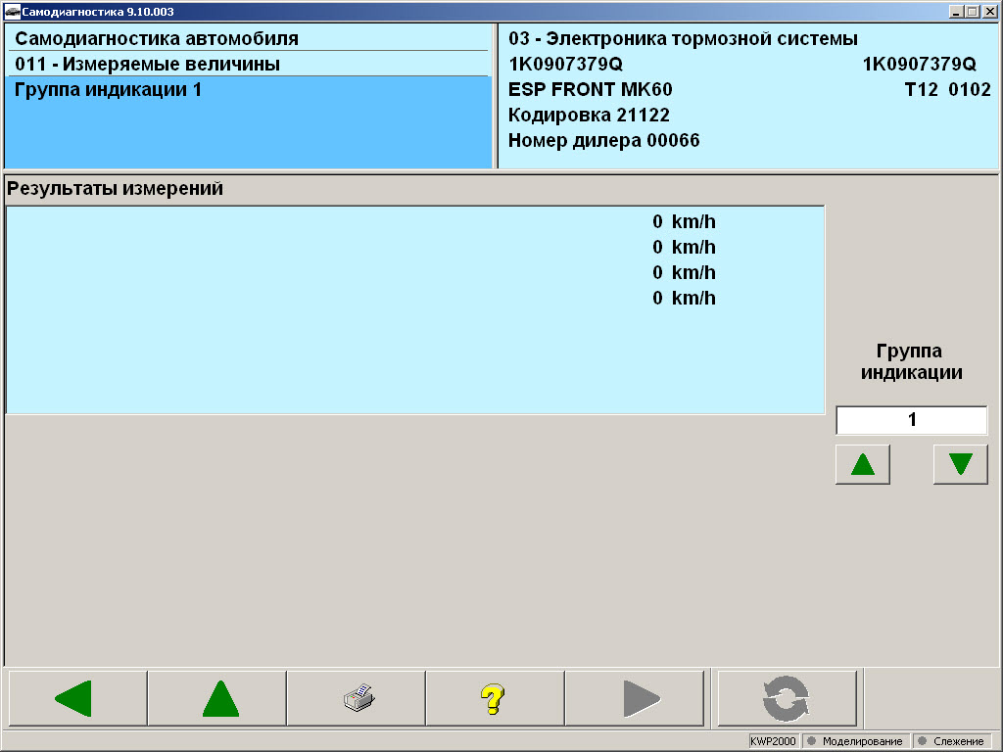This screenshot has height=752, width=1003.
Task: Click the KWP2000 status bar field
Action: pyautogui.click(x=774, y=741)
